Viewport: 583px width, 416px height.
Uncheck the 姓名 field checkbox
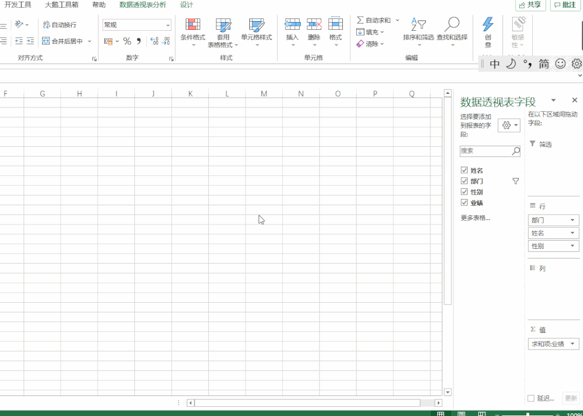coord(464,171)
